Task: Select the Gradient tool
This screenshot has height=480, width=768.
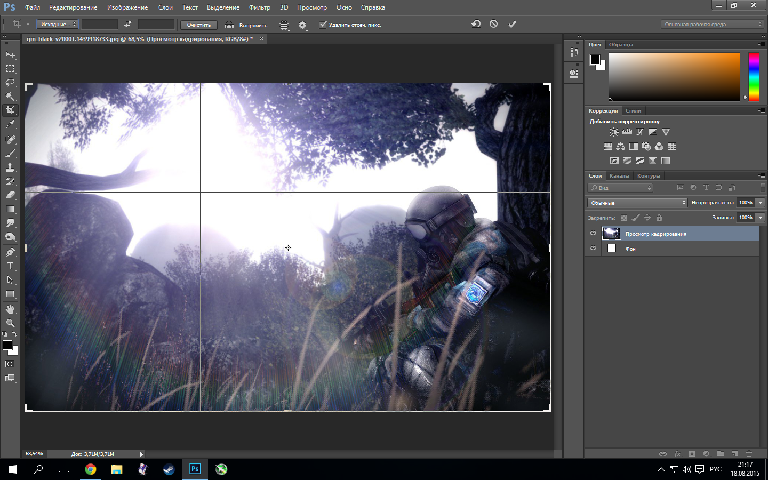Action: pyautogui.click(x=10, y=209)
